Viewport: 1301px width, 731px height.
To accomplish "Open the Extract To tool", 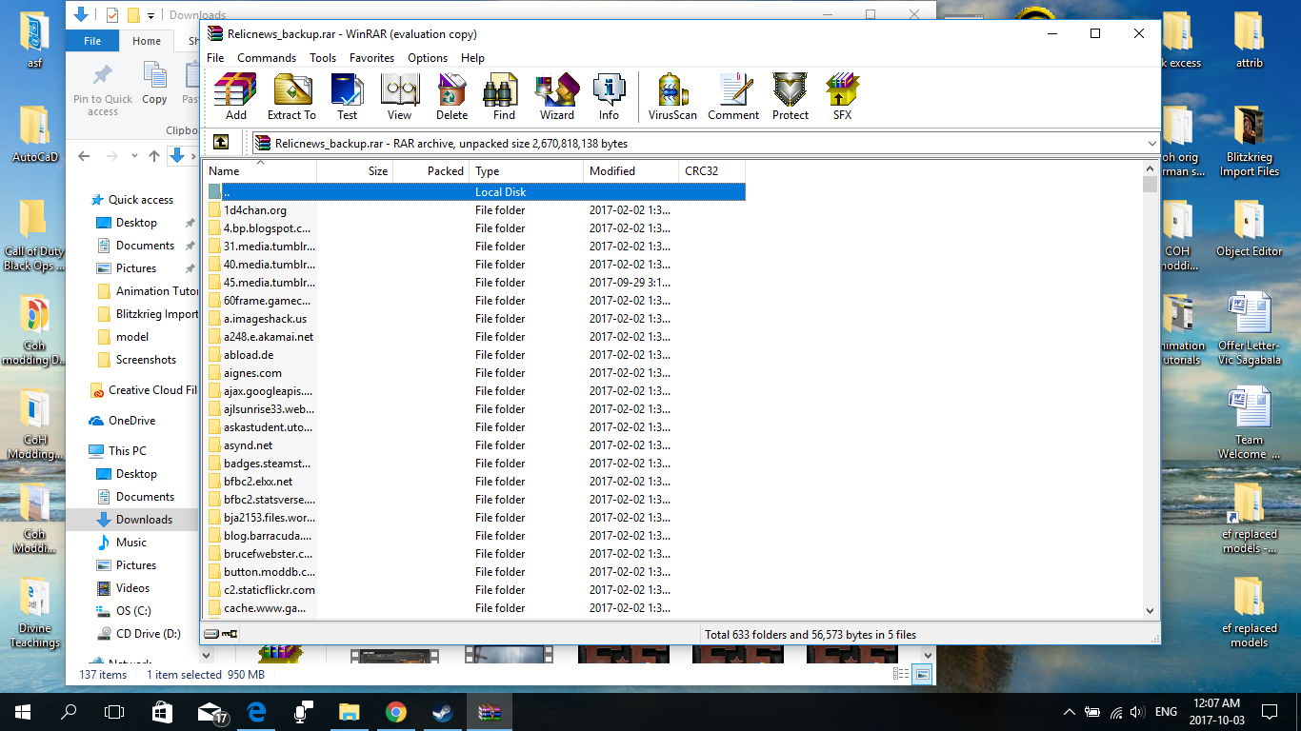I will 291,97.
